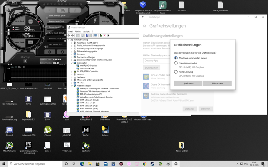Click the circular download icon in Geräte-Manager toolbar
The image size is (268, 167).
[108, 35]
